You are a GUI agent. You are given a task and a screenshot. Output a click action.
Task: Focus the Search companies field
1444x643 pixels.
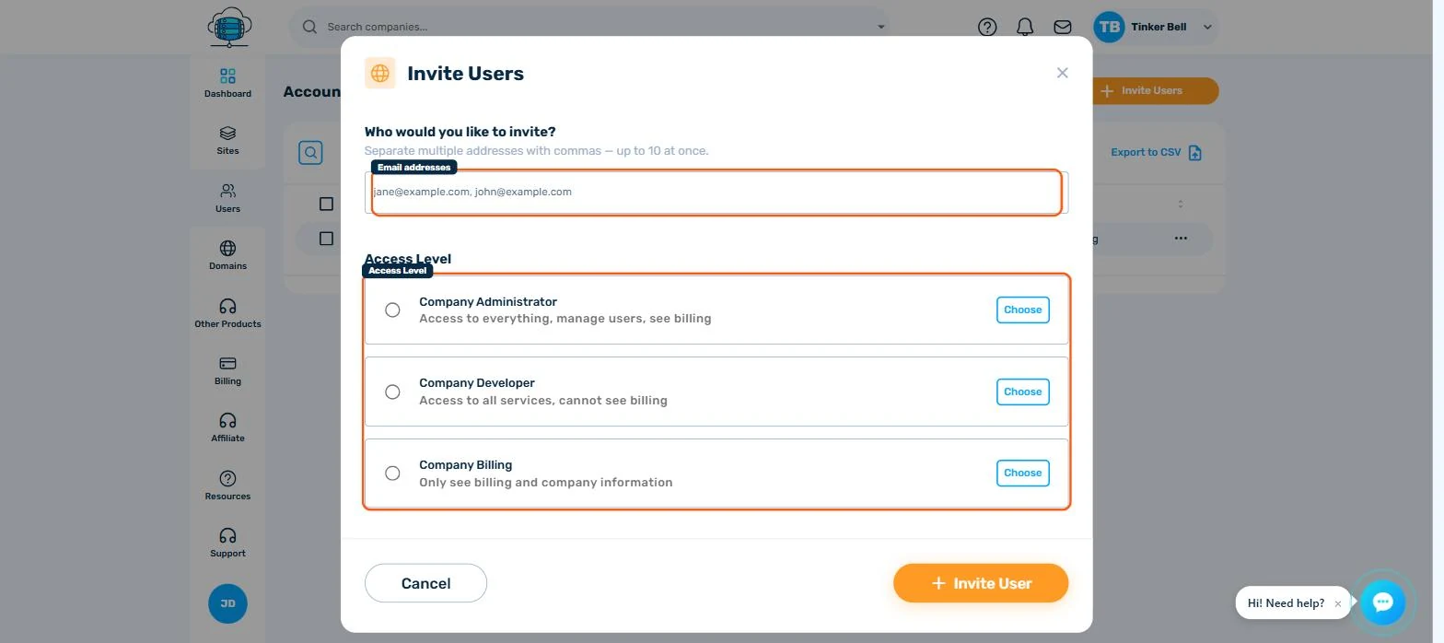(590, 27)
